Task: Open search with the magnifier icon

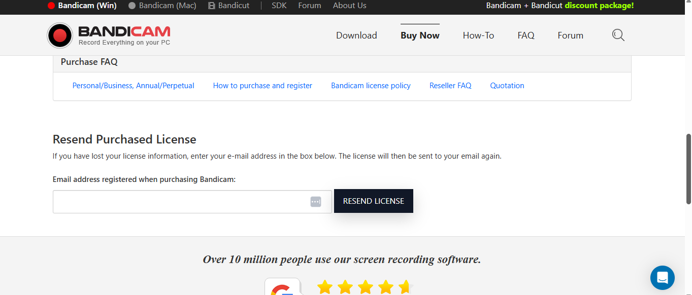Action: pyautogui.click(x=618, y=35)
